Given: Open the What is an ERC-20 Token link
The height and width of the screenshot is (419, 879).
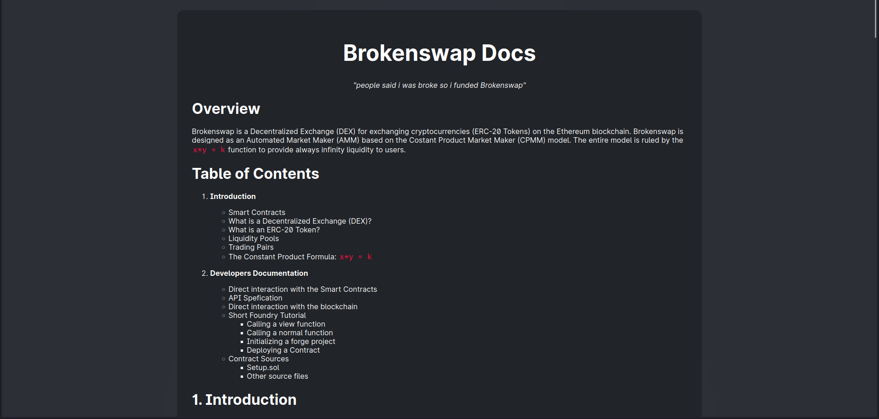Looking at the screenshot, I should coord(274,230).
